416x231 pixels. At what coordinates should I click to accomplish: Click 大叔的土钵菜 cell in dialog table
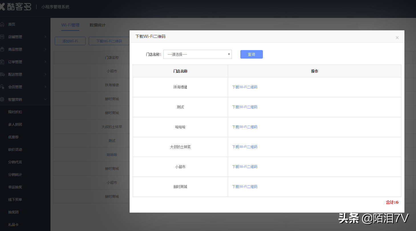pos(180,147)
